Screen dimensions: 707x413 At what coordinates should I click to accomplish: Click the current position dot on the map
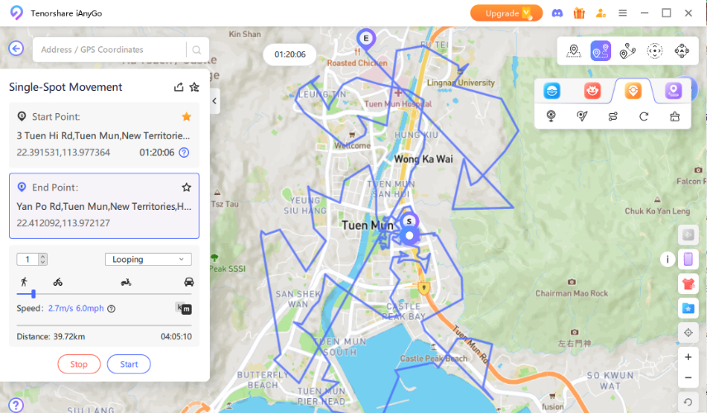click(x=410, y=235)
